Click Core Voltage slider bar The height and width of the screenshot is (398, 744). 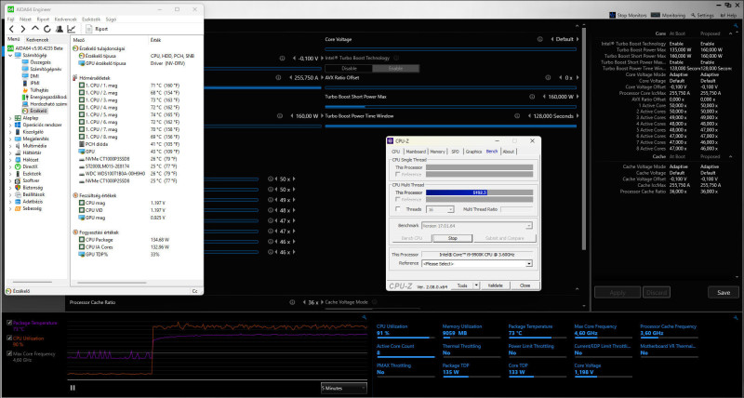(x=451, y=49)
